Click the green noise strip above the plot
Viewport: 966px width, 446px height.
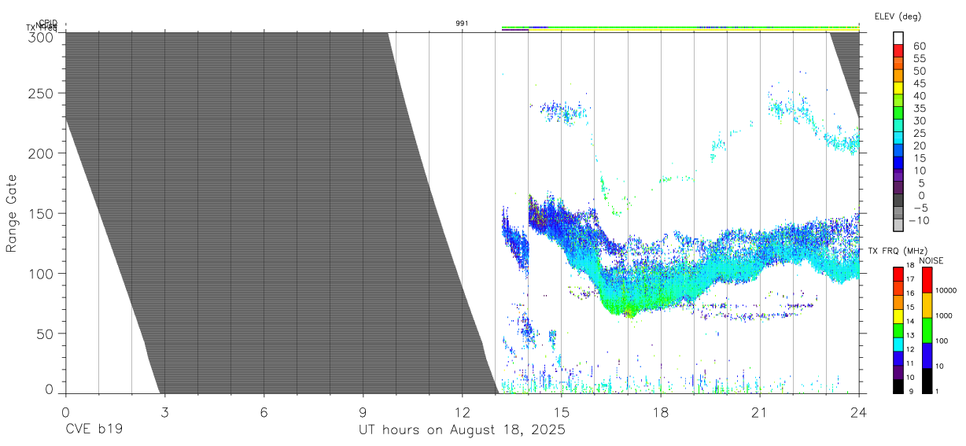pos(680,27)
